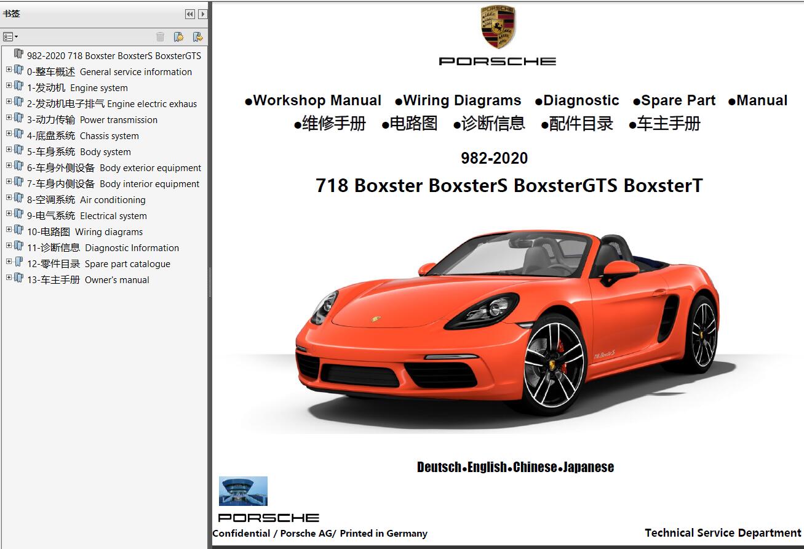
Task: Expand the 13-车主手册 Owner's manual node
Action: pos(9,278)
